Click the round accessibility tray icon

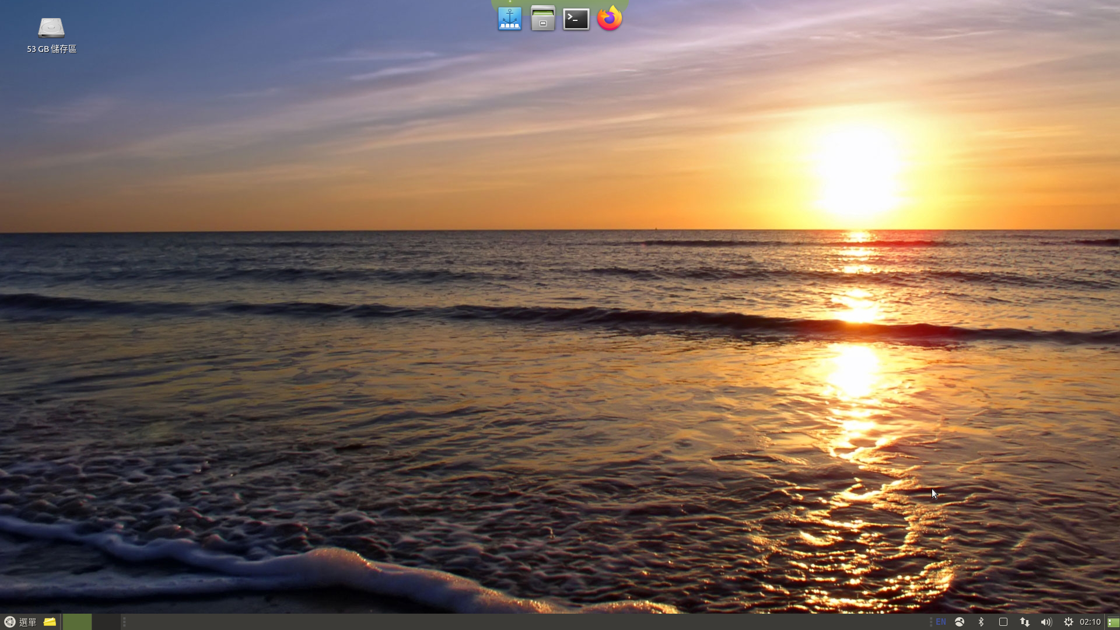coord(960,622)
